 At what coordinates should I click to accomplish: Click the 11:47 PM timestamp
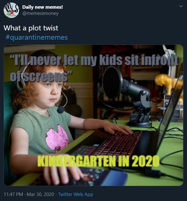pyautogui.click(x=14, y=194)
